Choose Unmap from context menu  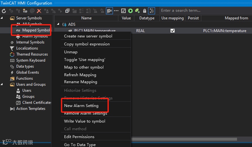pos(71,52)
